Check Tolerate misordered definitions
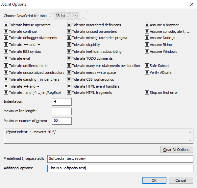The image size is (197, 188). (x=69, y=25)
